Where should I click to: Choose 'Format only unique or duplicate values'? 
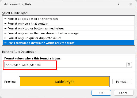point(68,38)
